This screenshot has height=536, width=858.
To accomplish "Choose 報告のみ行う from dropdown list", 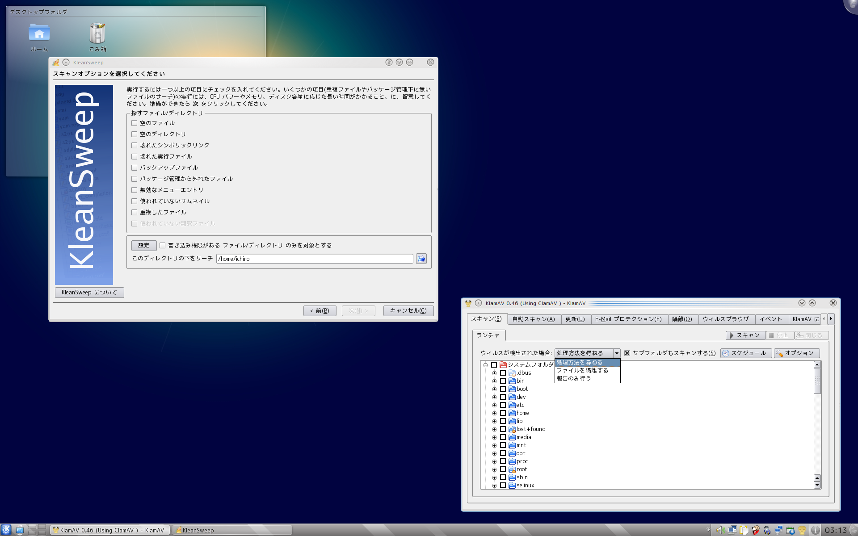I will coord(587,379).
